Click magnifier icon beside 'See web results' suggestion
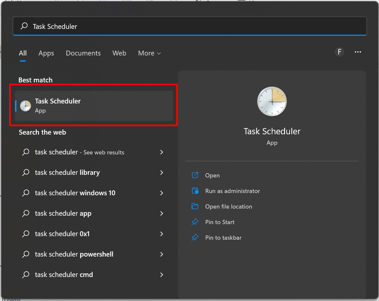Image resolution: width=379 pixels, height=301 pixels. [x=26, y=152]
